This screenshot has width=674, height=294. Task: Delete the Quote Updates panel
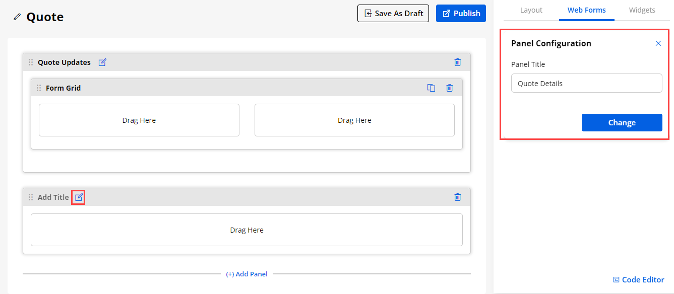click(x=457, y=62)
